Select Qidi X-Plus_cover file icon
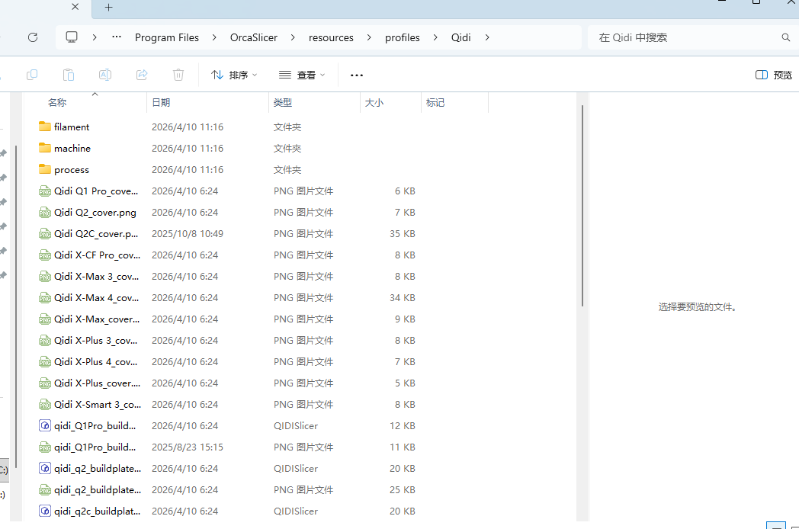Image resolution: width=799 pixels, height=529 pixels. pyautogui.click(x=45, y=383)
